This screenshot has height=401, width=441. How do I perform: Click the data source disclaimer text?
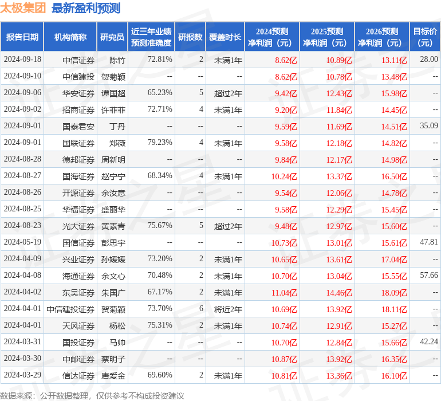pyautogui.click(x=92, y=396)
